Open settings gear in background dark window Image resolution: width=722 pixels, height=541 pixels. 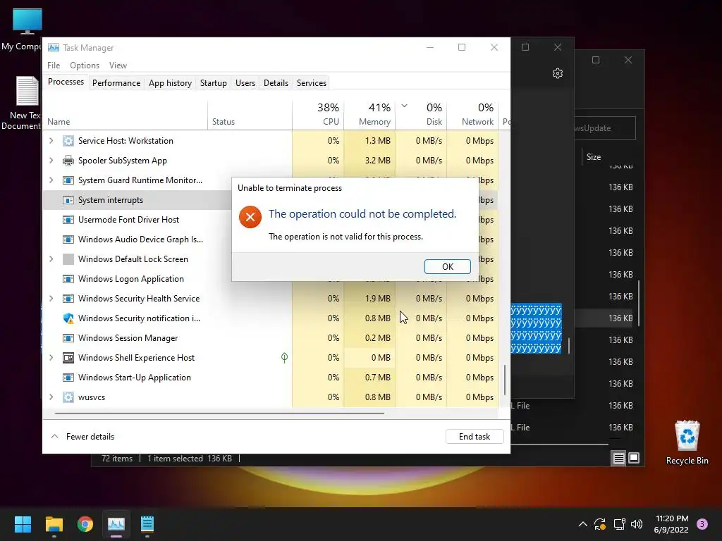point(558,73)
